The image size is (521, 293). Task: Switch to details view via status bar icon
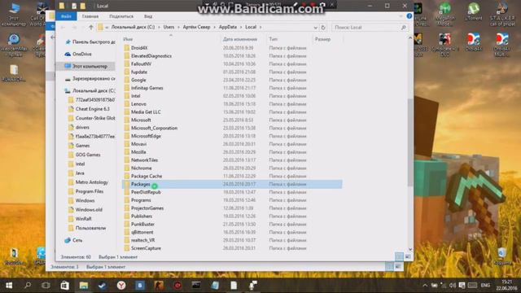399,256
